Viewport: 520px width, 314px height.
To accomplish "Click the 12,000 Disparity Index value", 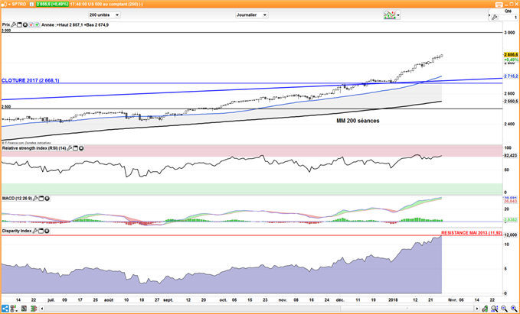I will click(x=511, y=235).
